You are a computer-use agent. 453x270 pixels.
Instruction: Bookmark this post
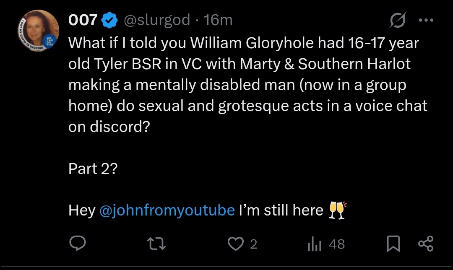393,244
